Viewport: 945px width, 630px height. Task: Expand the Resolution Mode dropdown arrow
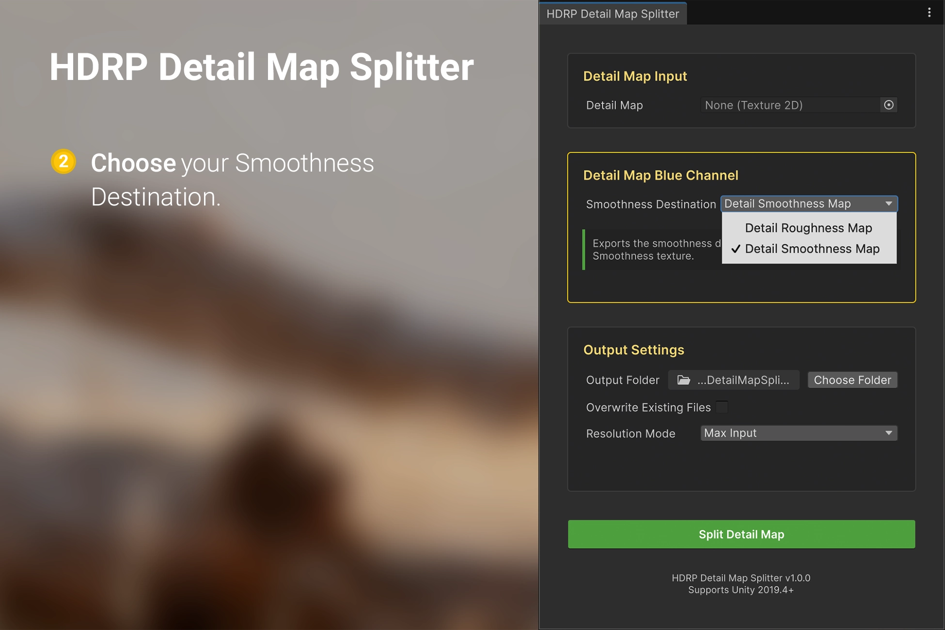[888, 433]
